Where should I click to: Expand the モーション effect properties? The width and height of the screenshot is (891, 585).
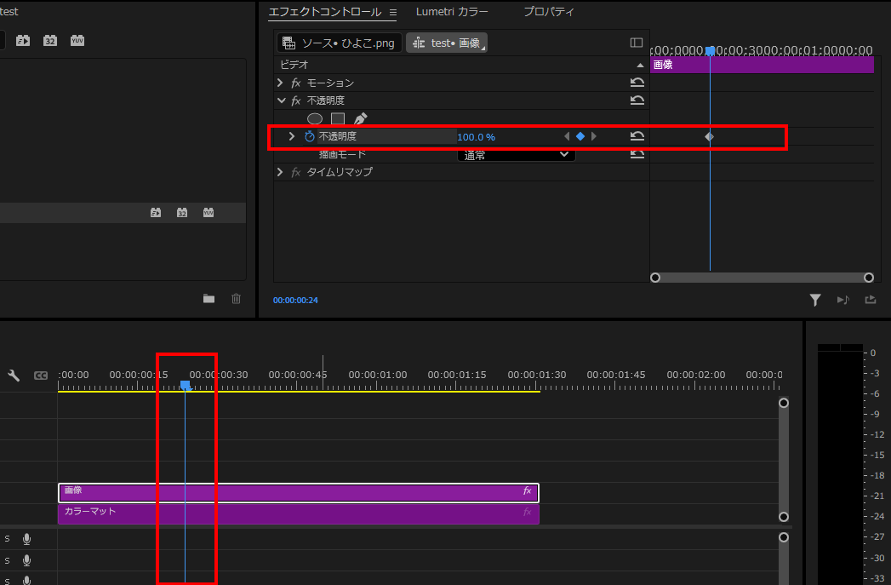[280, 83]
